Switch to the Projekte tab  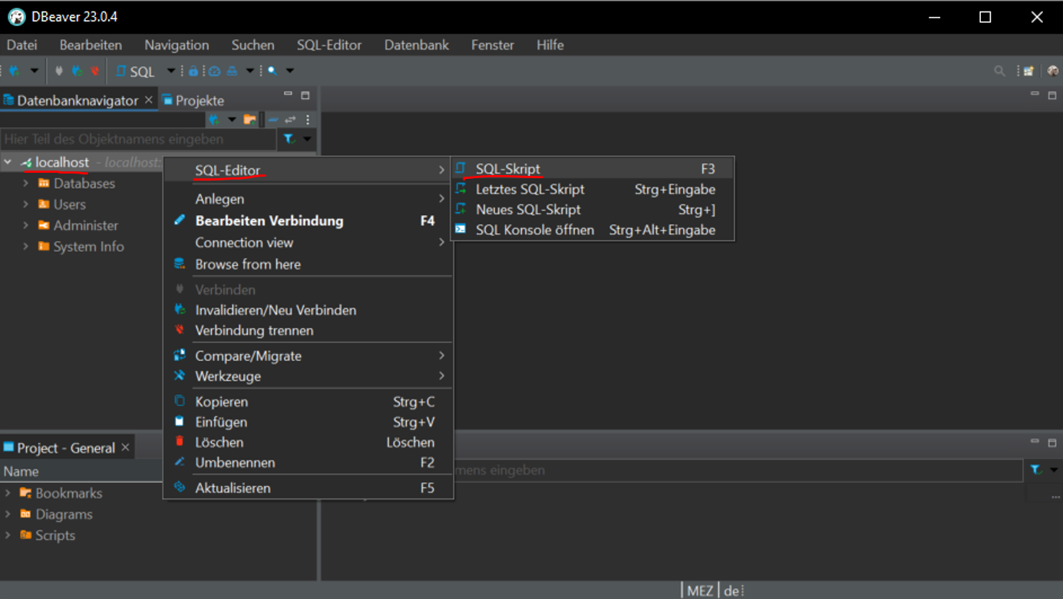(x=199, y=101)
